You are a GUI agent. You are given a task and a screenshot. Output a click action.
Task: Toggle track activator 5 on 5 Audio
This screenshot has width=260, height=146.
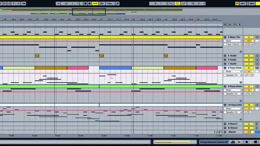point(249,56)
